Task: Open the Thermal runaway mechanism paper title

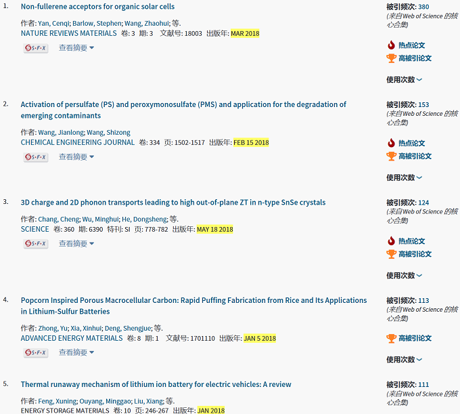Action: (156, 384)
